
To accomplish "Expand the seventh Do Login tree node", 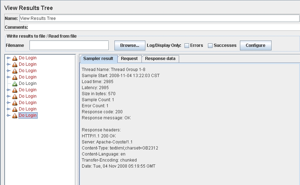I will point(8,96).
